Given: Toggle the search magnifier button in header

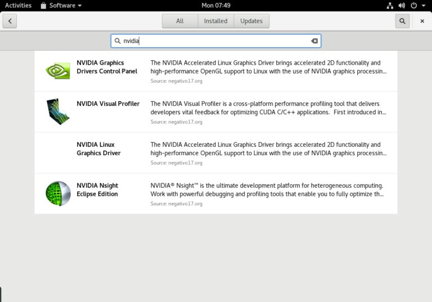Looking at the screenshot, I should tap(402, 21).
